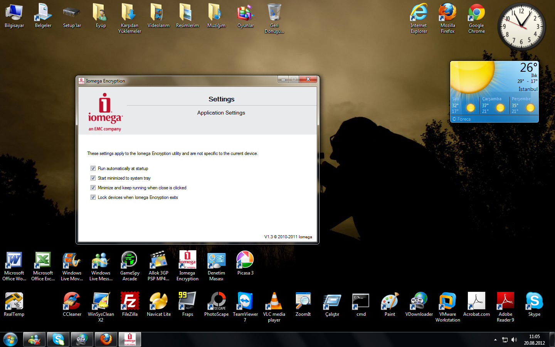Launch Internet Explorer desktop shortcut
The width and height of the screenshot is (555, 347).
coord(419,19)
